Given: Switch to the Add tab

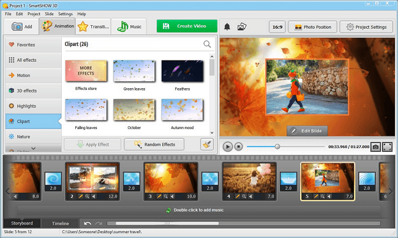Looking at the screenshot, I should [x=21, y=26].
